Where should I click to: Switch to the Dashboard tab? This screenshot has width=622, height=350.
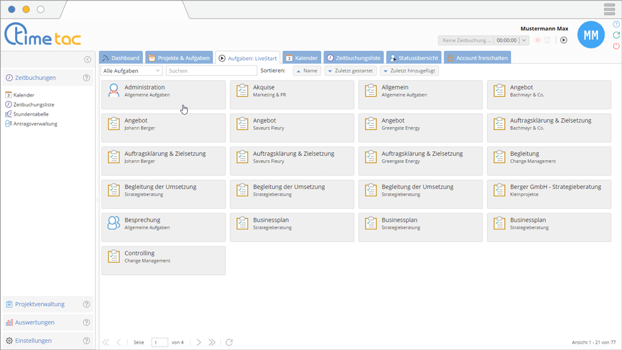click(x=121, y=58)
